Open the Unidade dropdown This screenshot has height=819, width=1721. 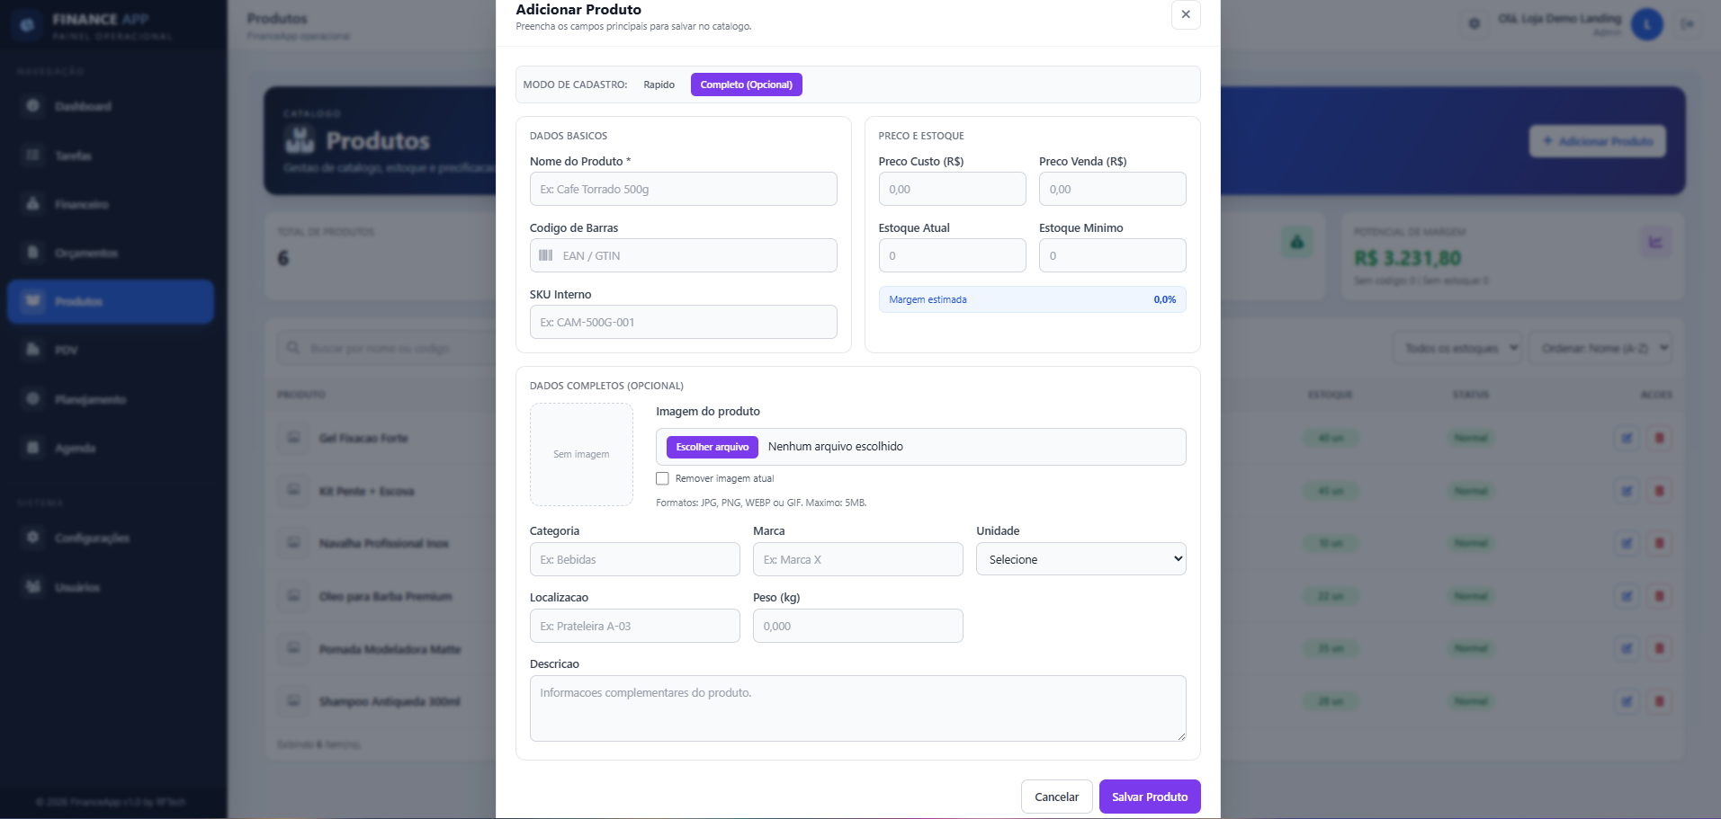point(1081,559)
